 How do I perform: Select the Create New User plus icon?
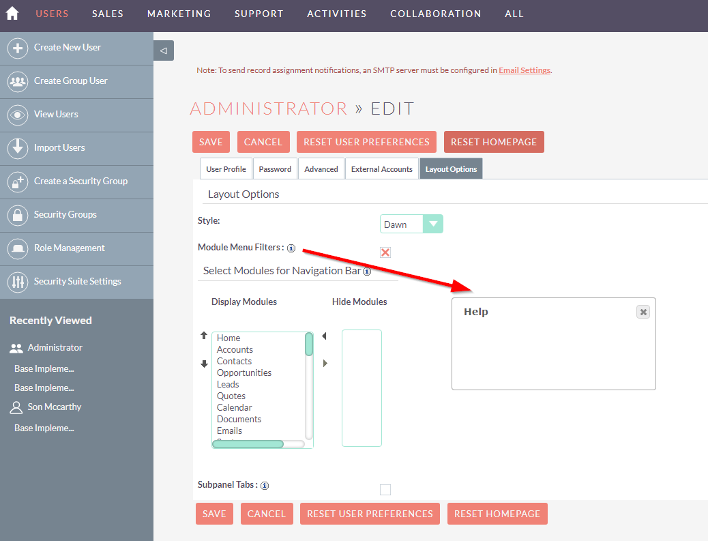pos(18,48)
